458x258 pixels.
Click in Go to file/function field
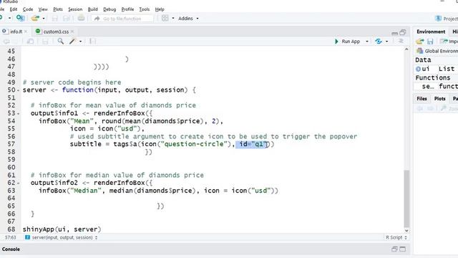point(122,19)
